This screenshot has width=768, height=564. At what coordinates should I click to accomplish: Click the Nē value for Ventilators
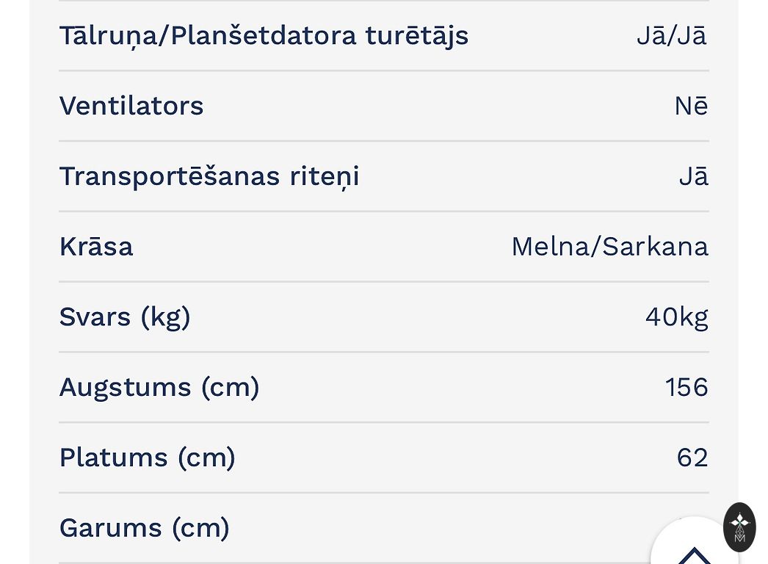[x=691, y=106]
